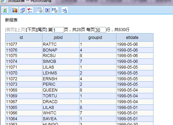This screenshot has width=173, height=125.
Task: Click the rows-per-page field showing 30
Action: 100,30
